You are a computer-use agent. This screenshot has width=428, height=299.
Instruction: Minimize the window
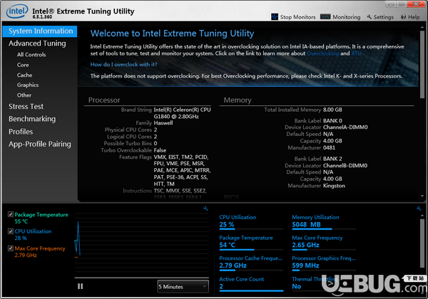tap(391, 4)
